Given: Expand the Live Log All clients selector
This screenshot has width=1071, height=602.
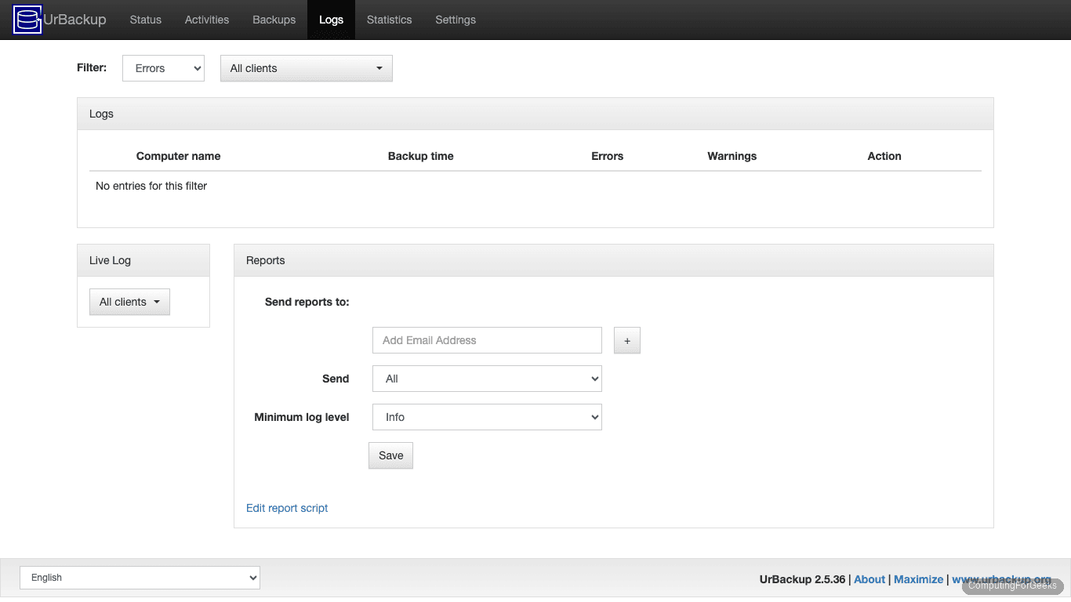Looking at the screenshot, I should (x=129, y=301).
